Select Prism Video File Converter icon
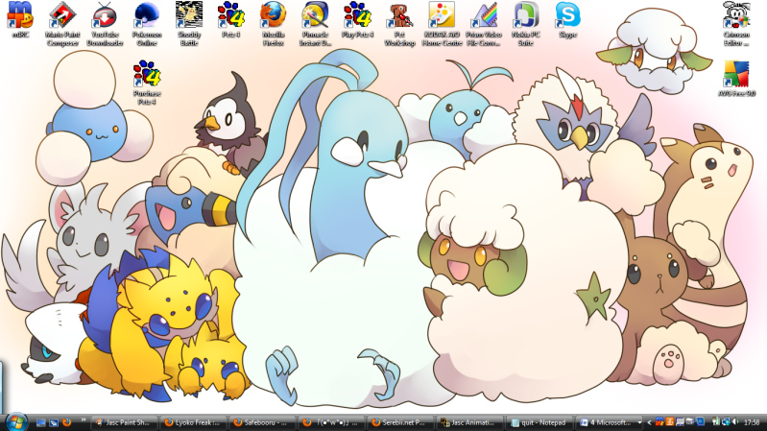The image size is (767, 431). pyautogui.click(x=484, y=24)
